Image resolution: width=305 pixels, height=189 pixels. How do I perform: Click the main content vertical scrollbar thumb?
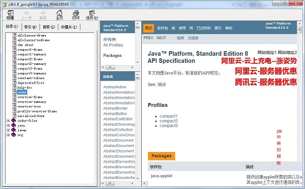(299, 29)
